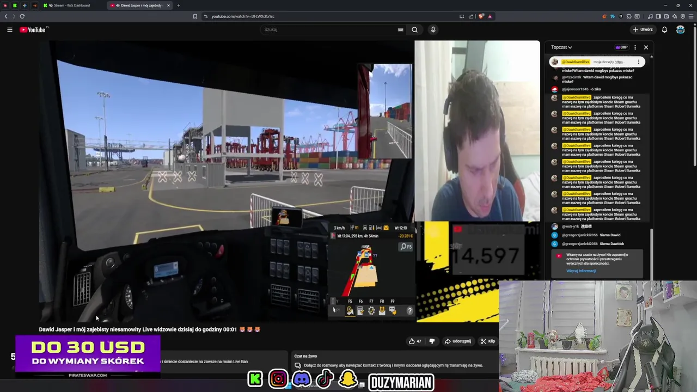Open the share page icon in address bar
This screenshot has height=392, width=697.
tap(471, 16)
